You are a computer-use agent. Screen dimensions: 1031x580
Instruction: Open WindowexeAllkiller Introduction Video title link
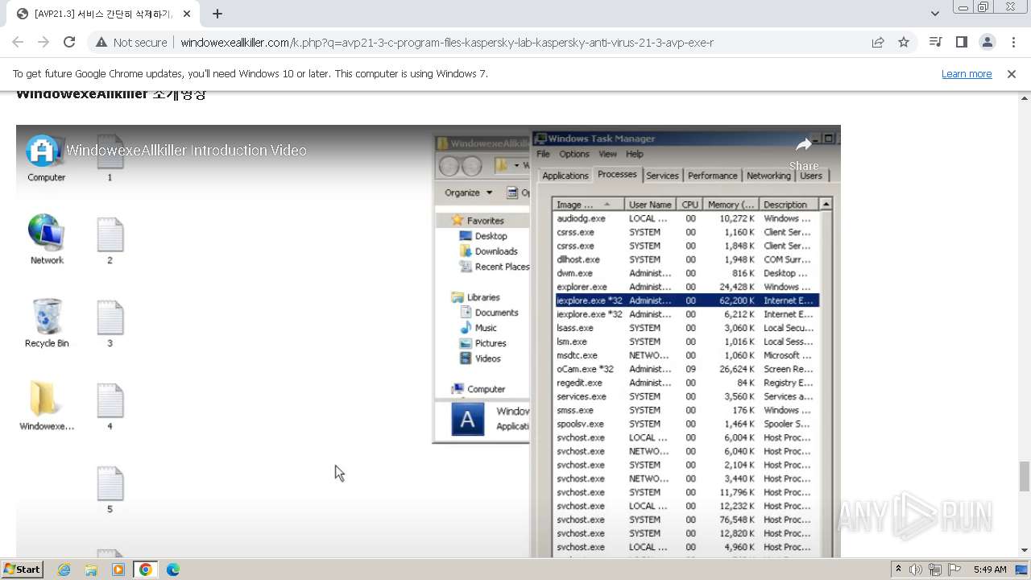tap(186, 150)
